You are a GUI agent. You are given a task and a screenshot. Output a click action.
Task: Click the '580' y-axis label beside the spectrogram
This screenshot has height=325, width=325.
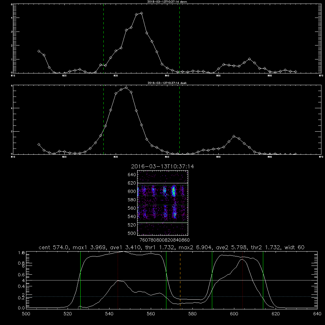132,200
